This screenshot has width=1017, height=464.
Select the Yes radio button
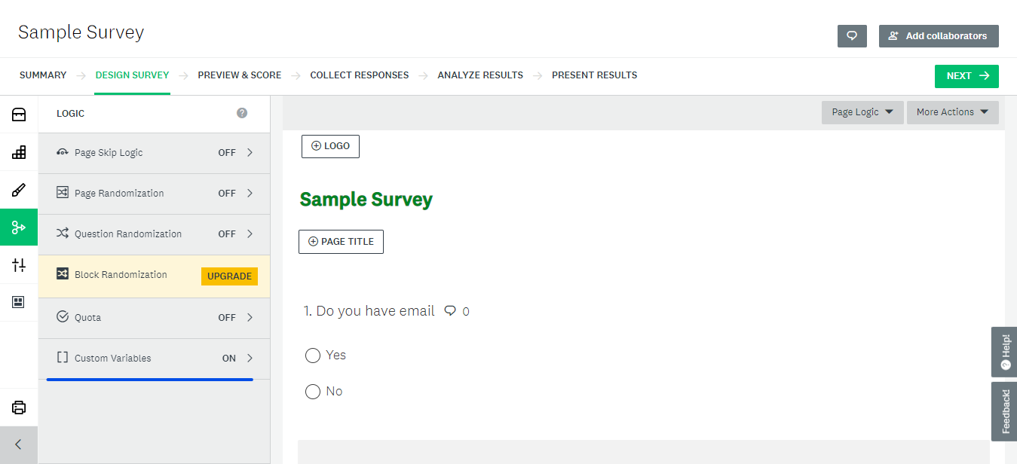(x=313, y=356)
